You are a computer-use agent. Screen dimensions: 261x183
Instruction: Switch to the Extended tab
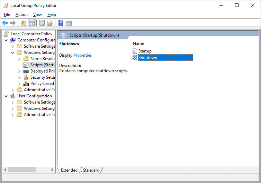(69, 170)
